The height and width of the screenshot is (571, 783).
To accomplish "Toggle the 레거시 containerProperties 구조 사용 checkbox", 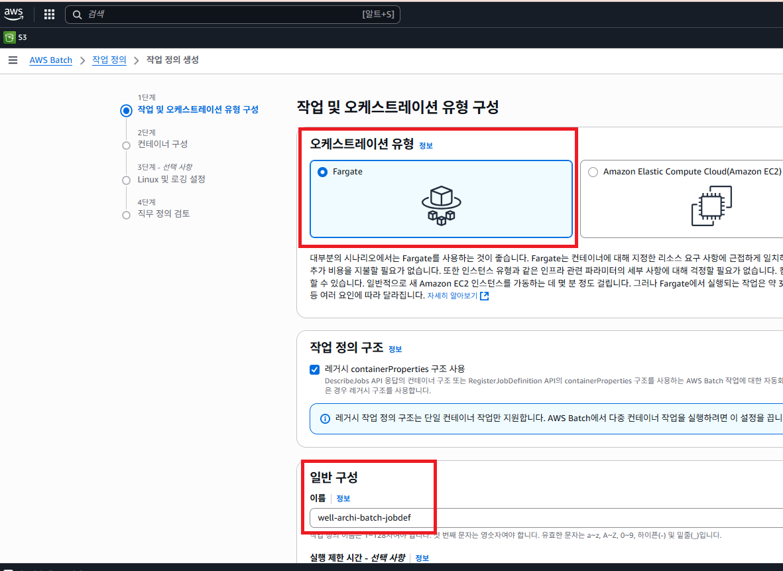I will 315,369.
